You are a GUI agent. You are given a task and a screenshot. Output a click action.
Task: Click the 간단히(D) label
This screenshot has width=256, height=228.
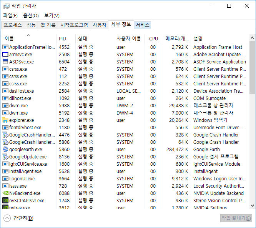pyautogui.click(x=23, y=218)
